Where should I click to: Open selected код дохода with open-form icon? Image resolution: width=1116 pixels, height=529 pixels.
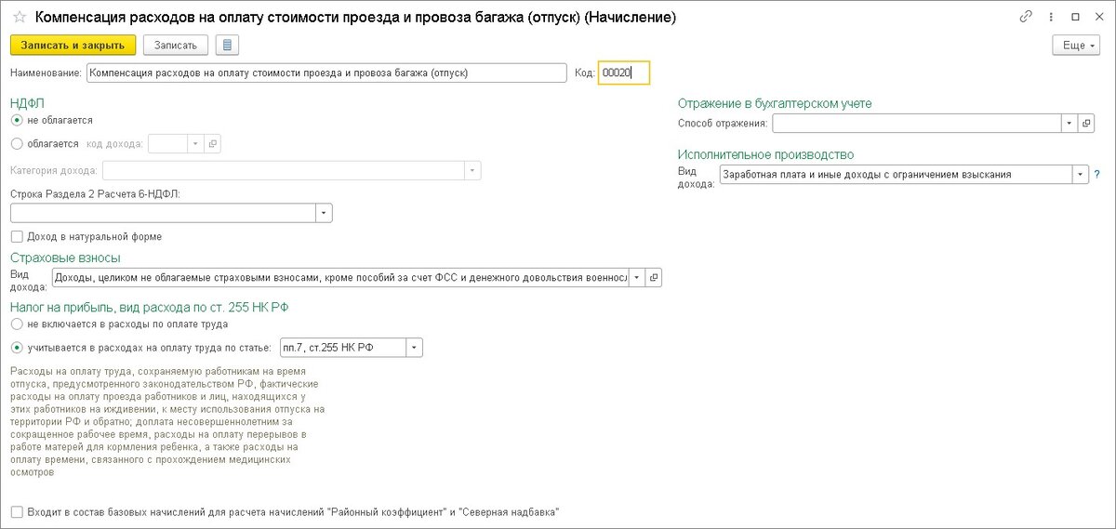tap(212, 144)
